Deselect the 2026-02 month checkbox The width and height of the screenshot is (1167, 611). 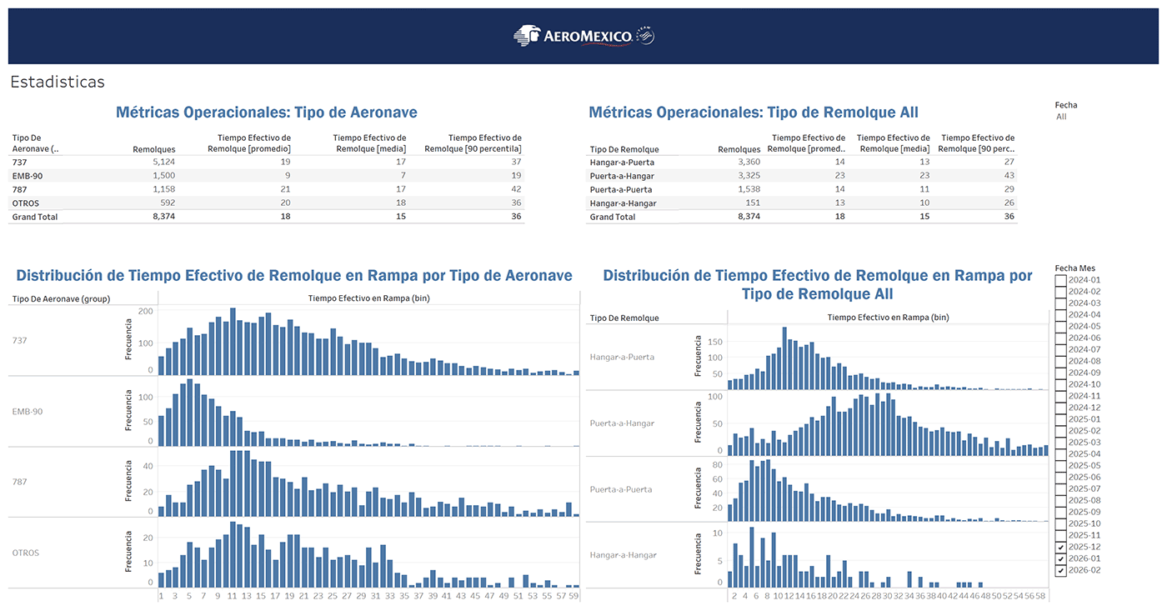click(1060, 570)
